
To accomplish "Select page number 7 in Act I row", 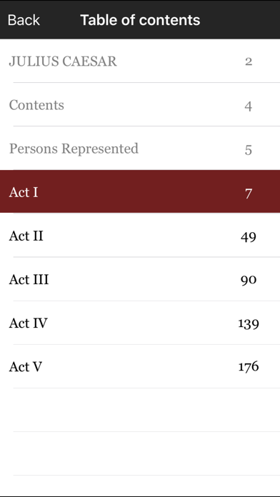I will (249, 193).
